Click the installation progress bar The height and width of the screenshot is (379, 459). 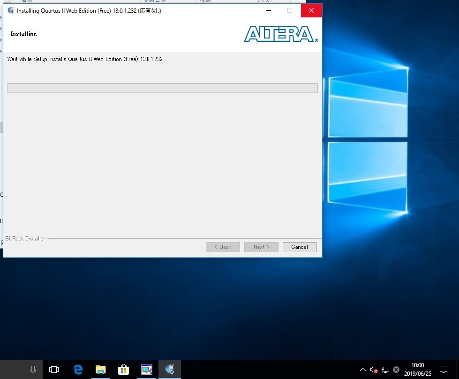click(162, 88)
